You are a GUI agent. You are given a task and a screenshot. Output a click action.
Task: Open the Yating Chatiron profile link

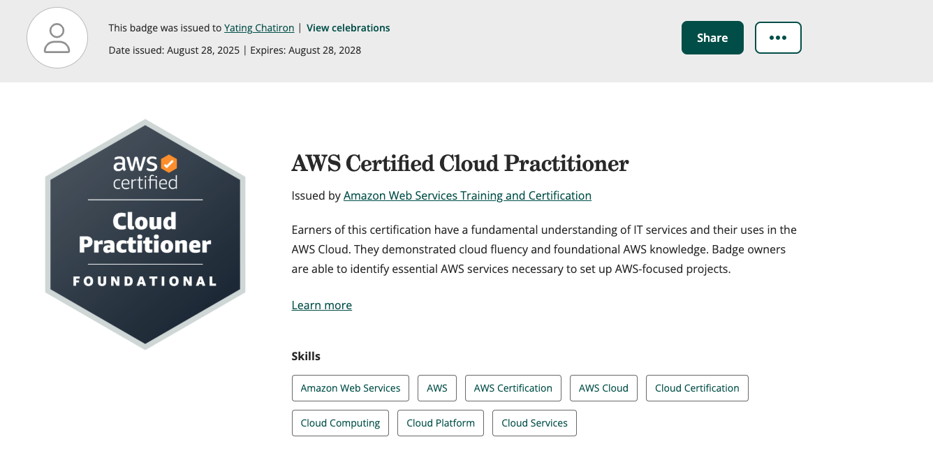(259, 28)
